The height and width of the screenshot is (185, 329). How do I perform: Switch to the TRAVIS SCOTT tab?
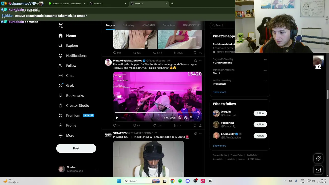(x=191, y=25)
